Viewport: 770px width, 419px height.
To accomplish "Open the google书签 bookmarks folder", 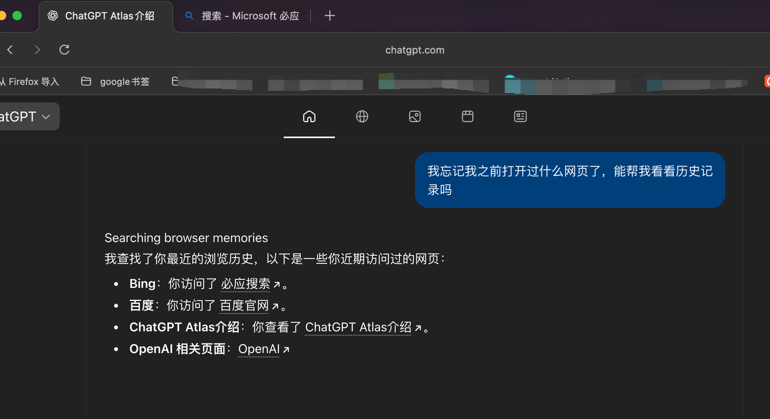I will coord(116,81).
